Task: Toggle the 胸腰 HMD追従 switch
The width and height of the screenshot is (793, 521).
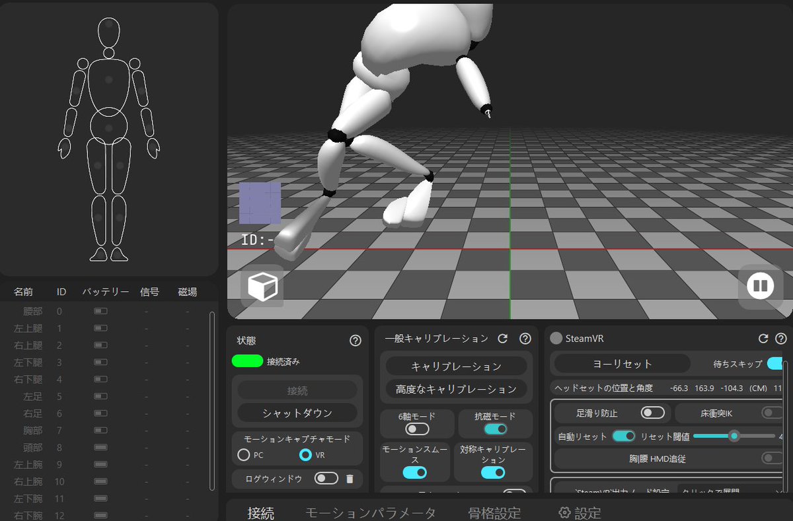Action: pyautogui.click(x=771, y=458)
